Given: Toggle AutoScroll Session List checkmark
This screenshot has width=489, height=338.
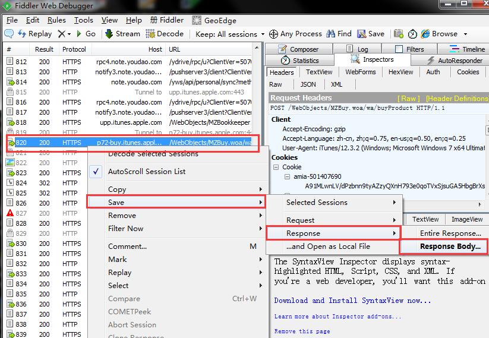Looking at the screenshot, I should click(x=96, y=172).
